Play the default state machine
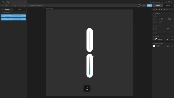The width and height of the screenshot is (174, 98). point(29,5)
